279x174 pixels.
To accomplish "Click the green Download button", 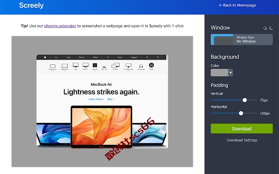I will [x=242, y=129].
